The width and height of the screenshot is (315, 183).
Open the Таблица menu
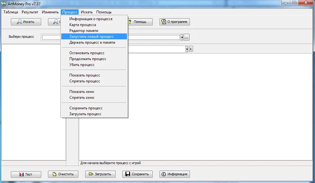(x=11, y=12)
